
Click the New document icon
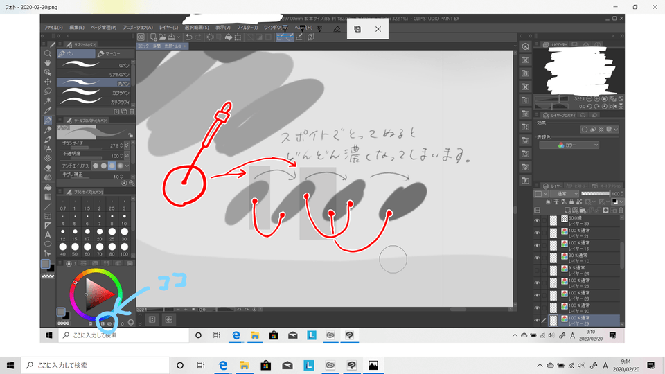pos(153,37)
